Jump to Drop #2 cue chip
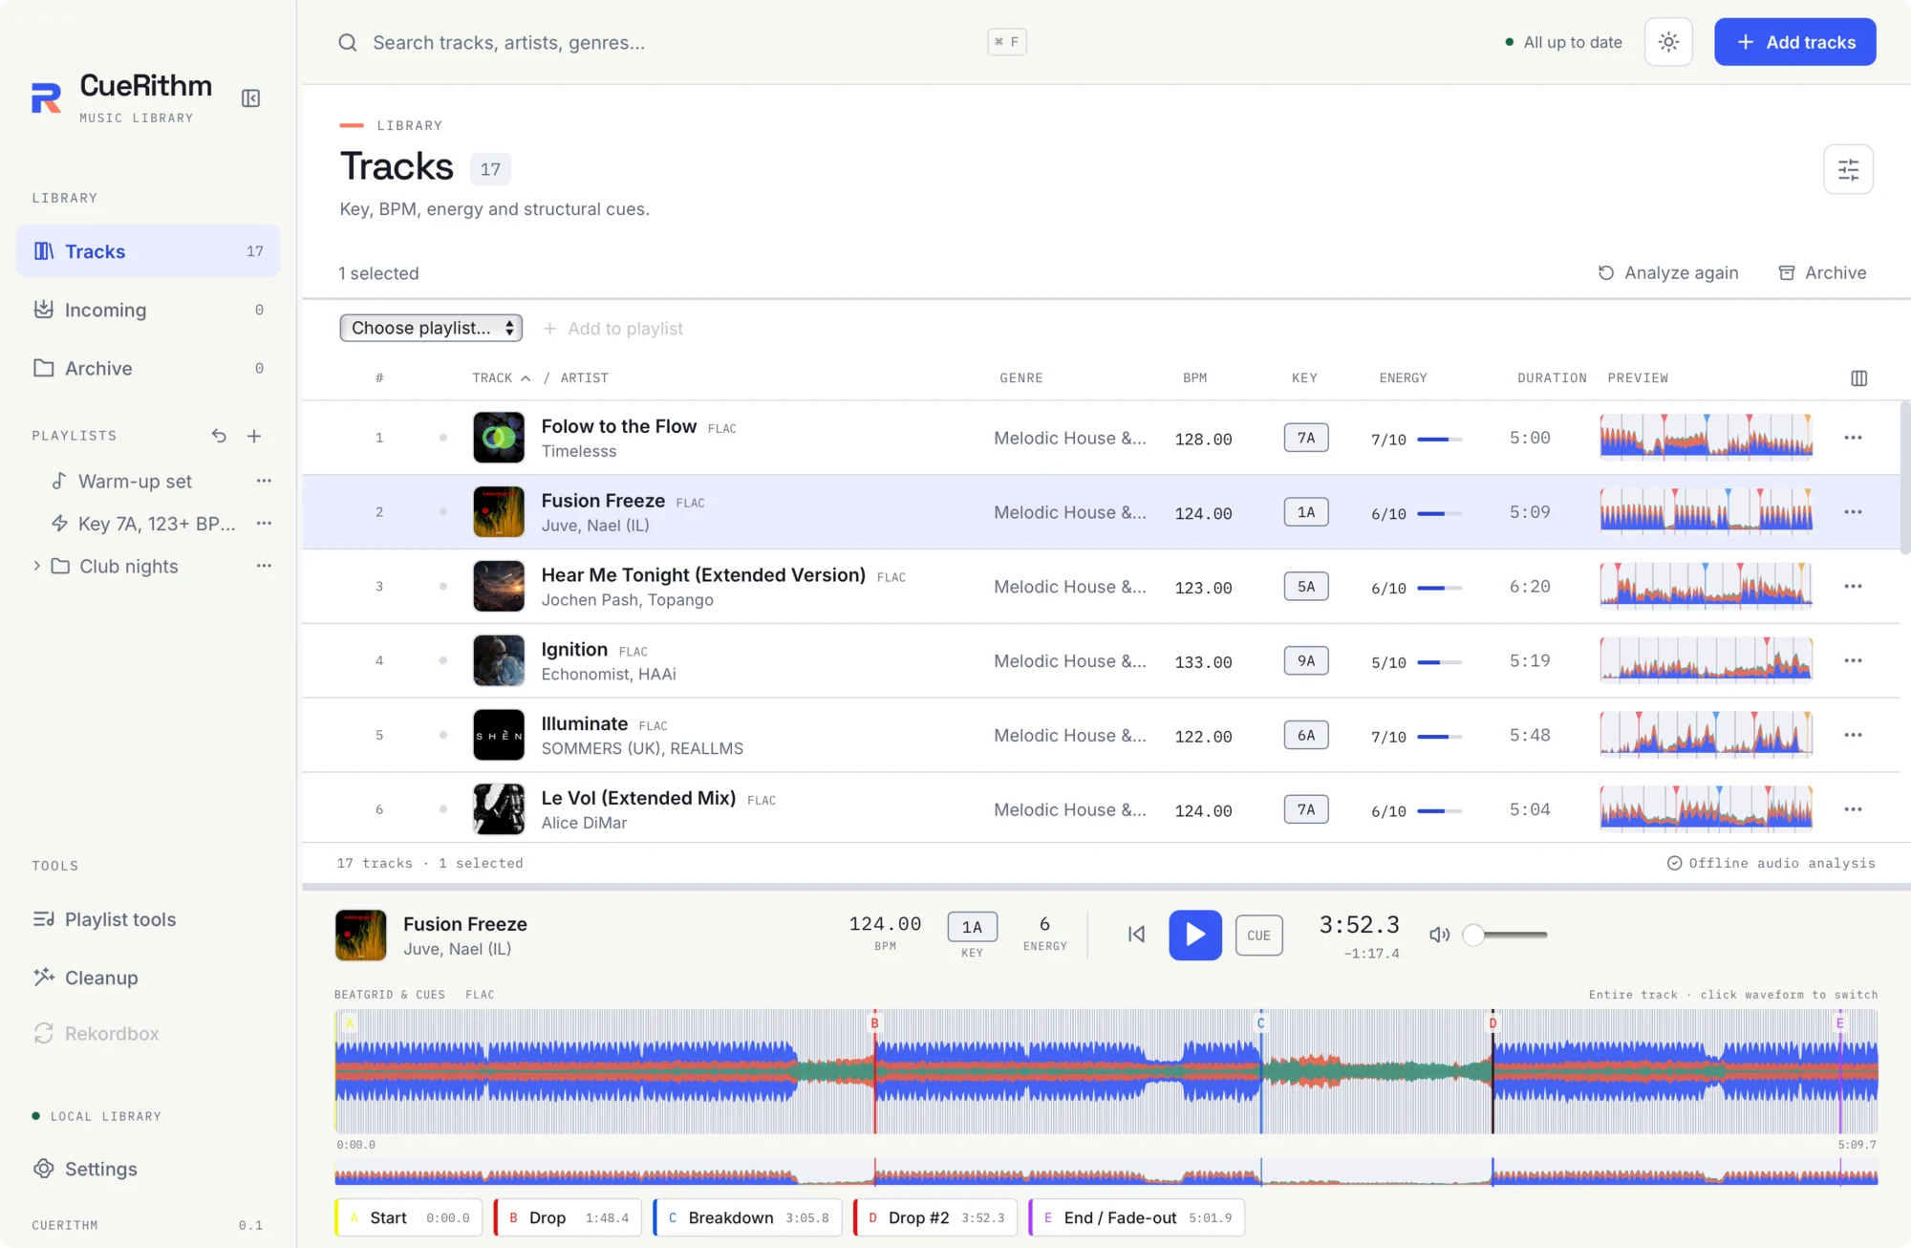Screen dimensions: 1911x1248 coord(935,1217)
